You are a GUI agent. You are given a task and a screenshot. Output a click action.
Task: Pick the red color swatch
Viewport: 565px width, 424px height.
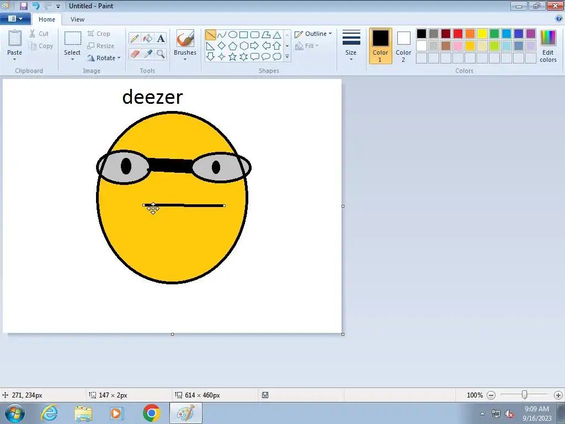click(458, 34)
